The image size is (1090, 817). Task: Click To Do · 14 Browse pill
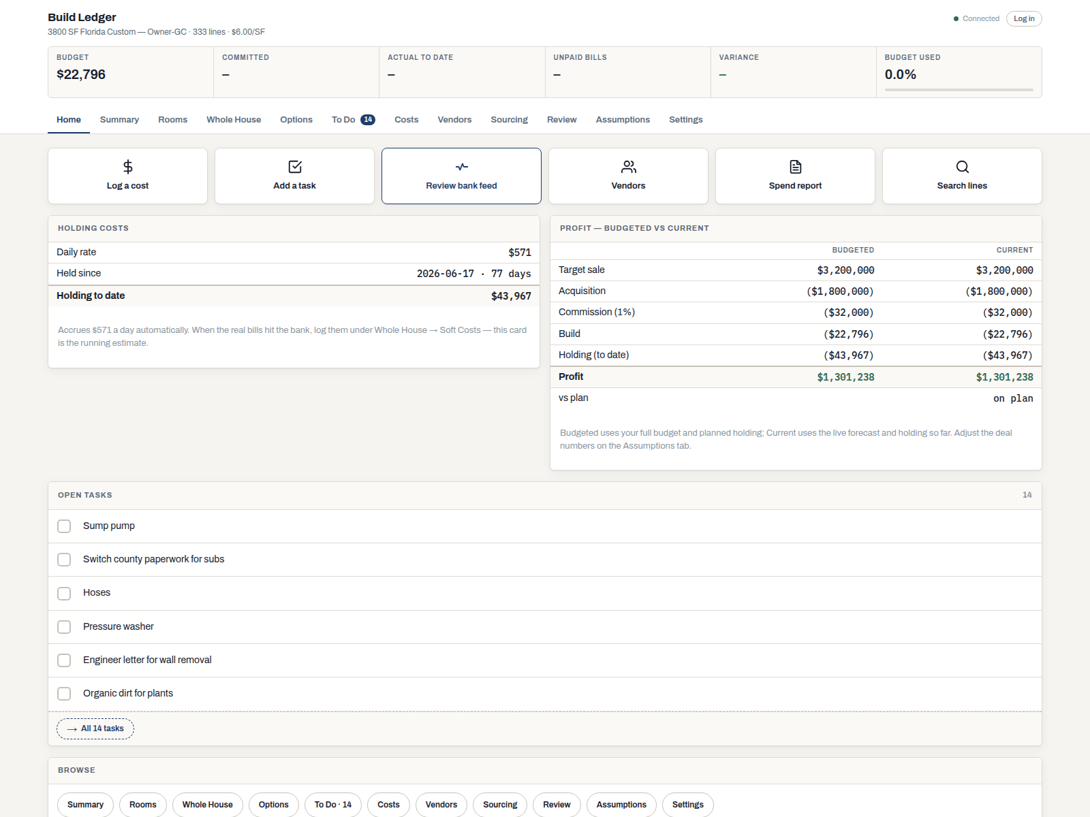333,805
